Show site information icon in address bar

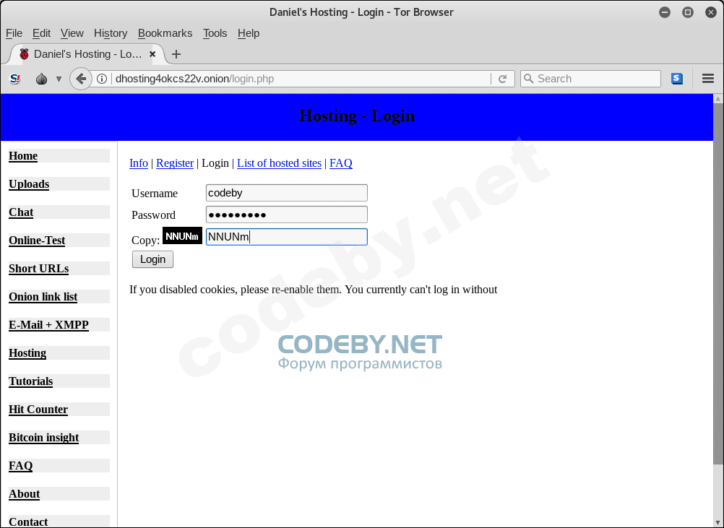point(102,79)
